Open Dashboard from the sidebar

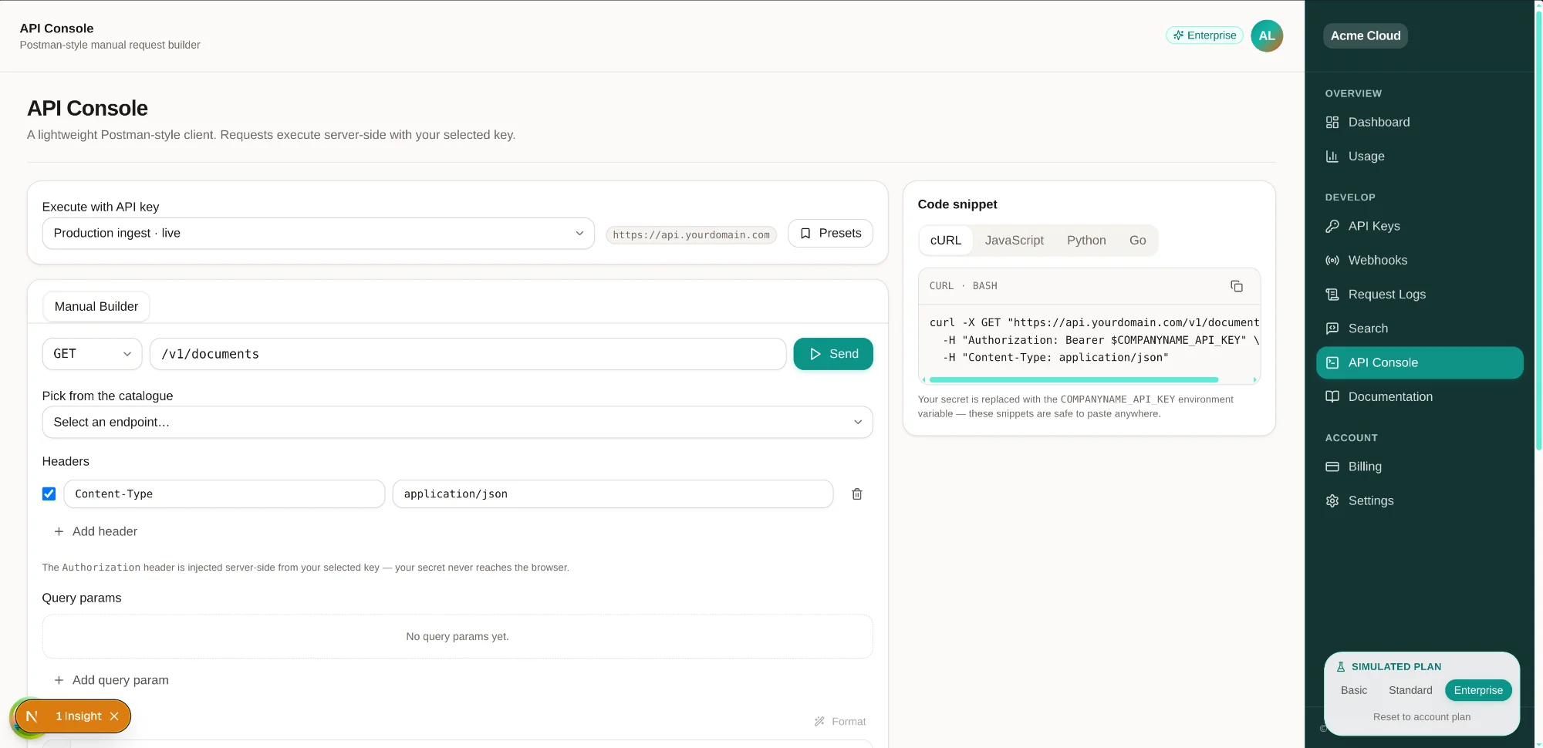[x=1420, y=122]
